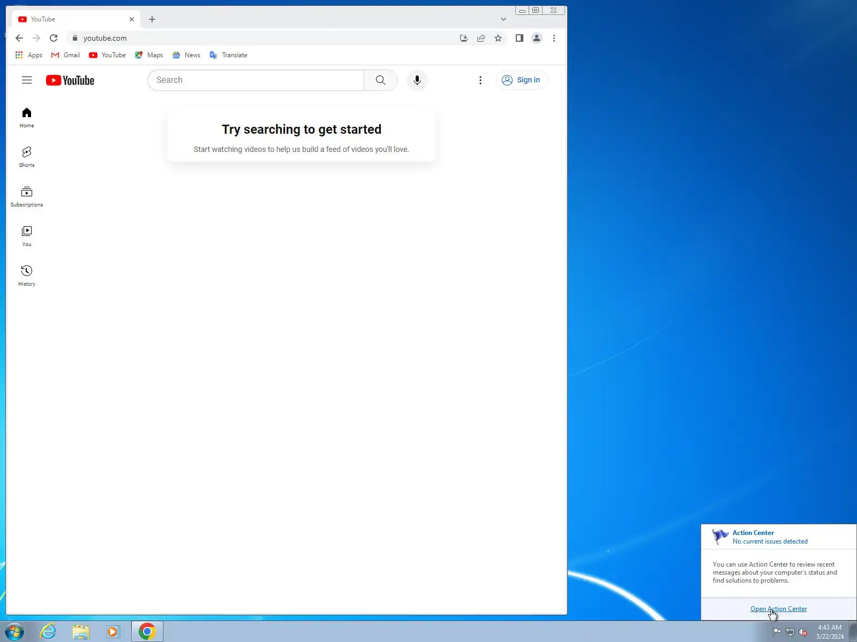Open YouTube settings three-dot menu
This screenshot has width=857, height=642.
(x=480, y=80)
